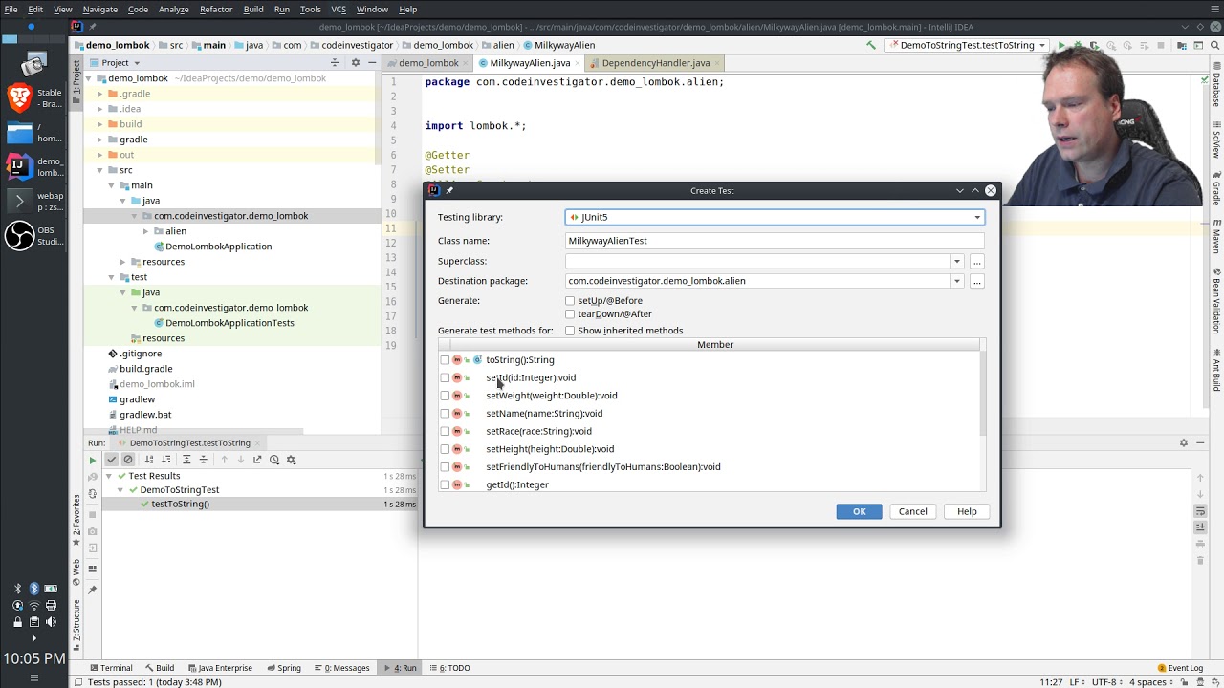The image size is (1224, 688).
Task: Open Run panel settings gear at right
Action: pyautogui.click(x=1183, y=443)
